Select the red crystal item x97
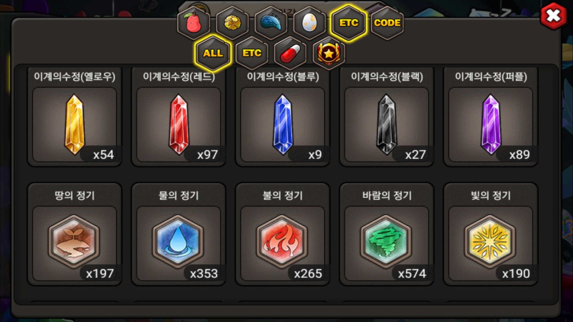This screenshot has width=573, height=322. coord(178,117)
